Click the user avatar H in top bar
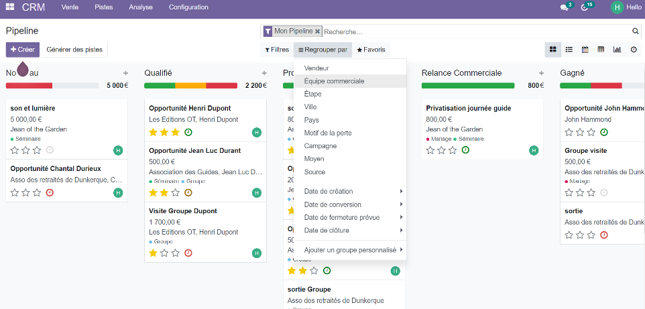Screen dimensions: 645x309 617,7
